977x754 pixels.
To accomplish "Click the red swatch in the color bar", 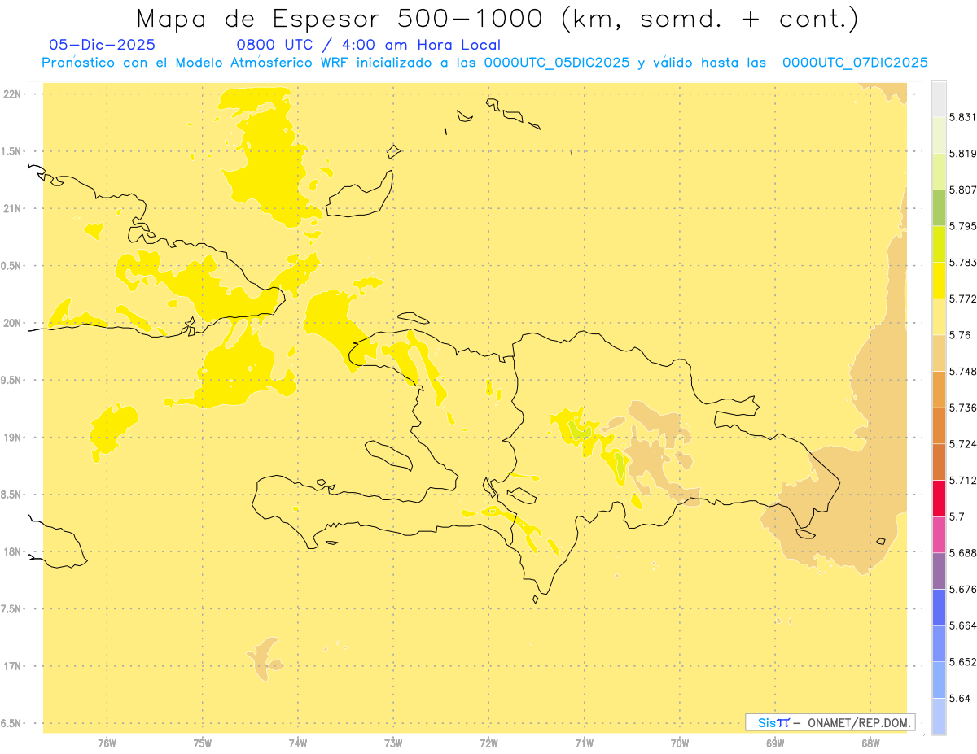I will tap(939, 498).
